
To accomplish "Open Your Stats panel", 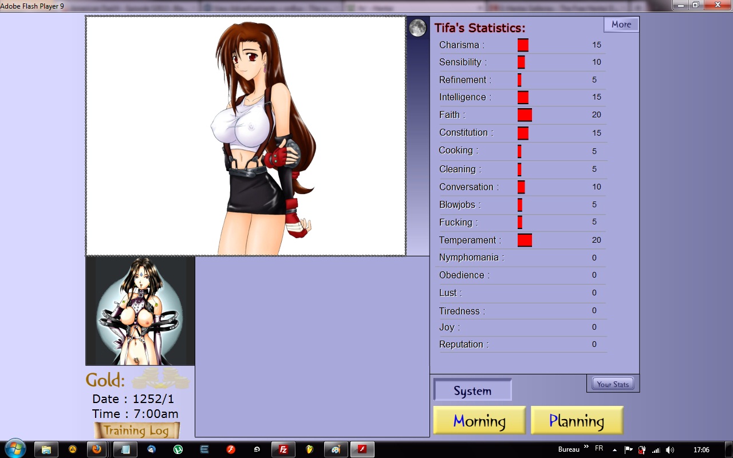I will pos(613,384).
